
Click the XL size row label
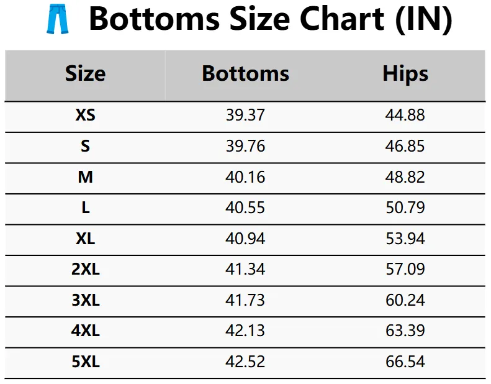[85, 239]
